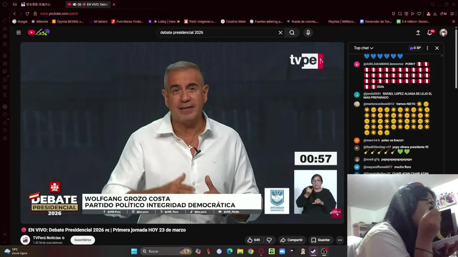
Task: Click the 0 XP badge in chat header
Action: pyautogui.click(x=415, y=48)
